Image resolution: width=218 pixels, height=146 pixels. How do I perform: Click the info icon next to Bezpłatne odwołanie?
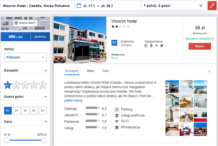213,39
